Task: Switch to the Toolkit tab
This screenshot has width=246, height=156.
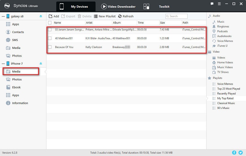Action: pyautogui.click(x=157, y=6)
